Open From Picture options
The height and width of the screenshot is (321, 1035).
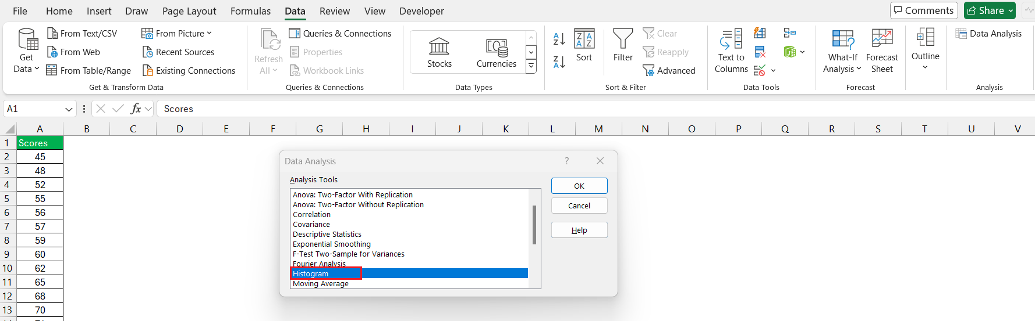pyautogui.click(x=176, y=34)
